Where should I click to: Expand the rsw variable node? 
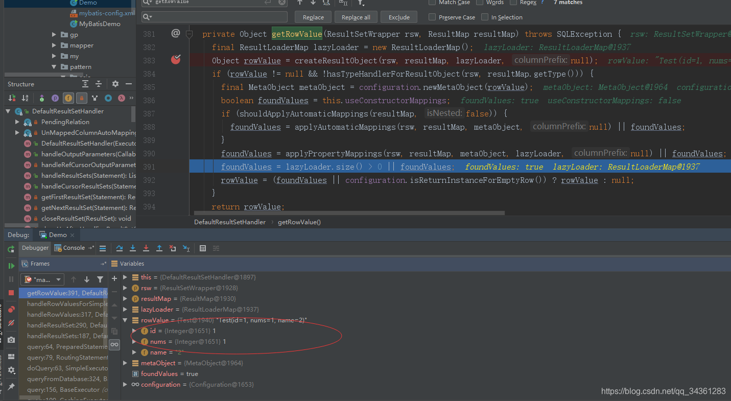[x=125, y=288]
